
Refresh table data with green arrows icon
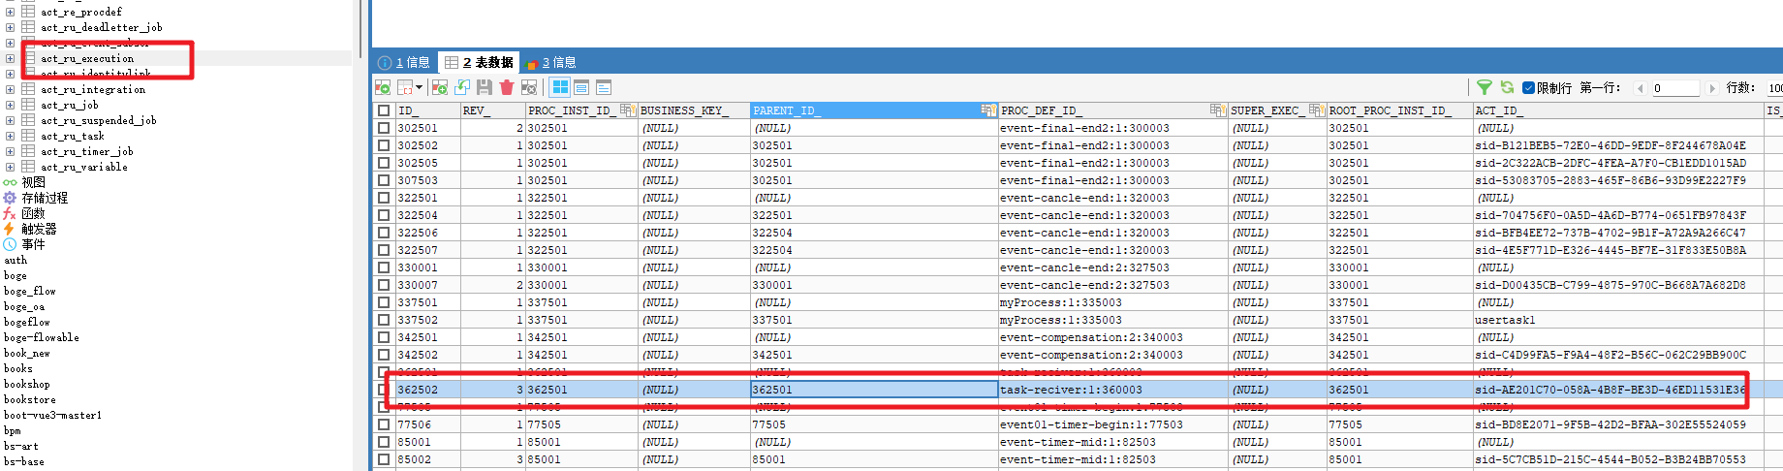[1507, 87]
